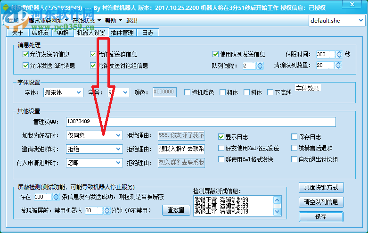
Task: Decrease 清除队列数量 with down arrow
Action: click(x=338, y=67)
